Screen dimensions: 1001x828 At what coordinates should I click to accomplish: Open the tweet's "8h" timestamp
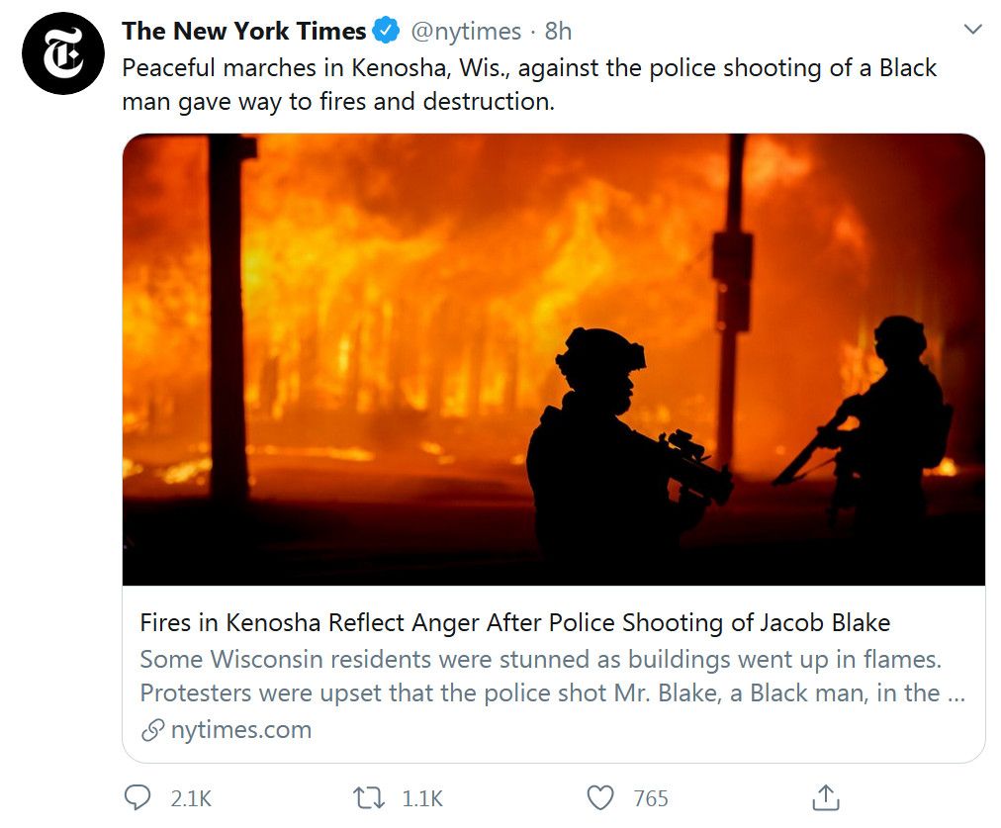pyautogui.click(x=558, y=32)
